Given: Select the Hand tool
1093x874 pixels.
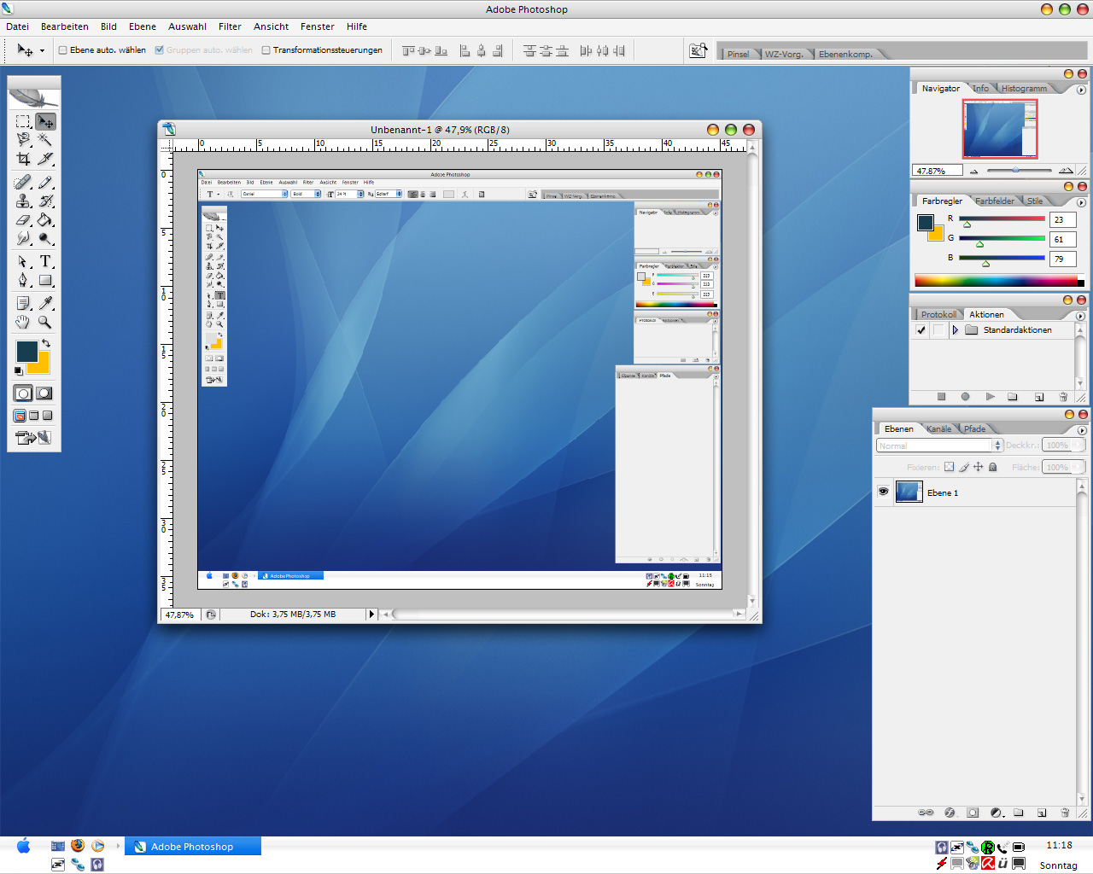Looking at the screenshot, I should click(23, 322).
